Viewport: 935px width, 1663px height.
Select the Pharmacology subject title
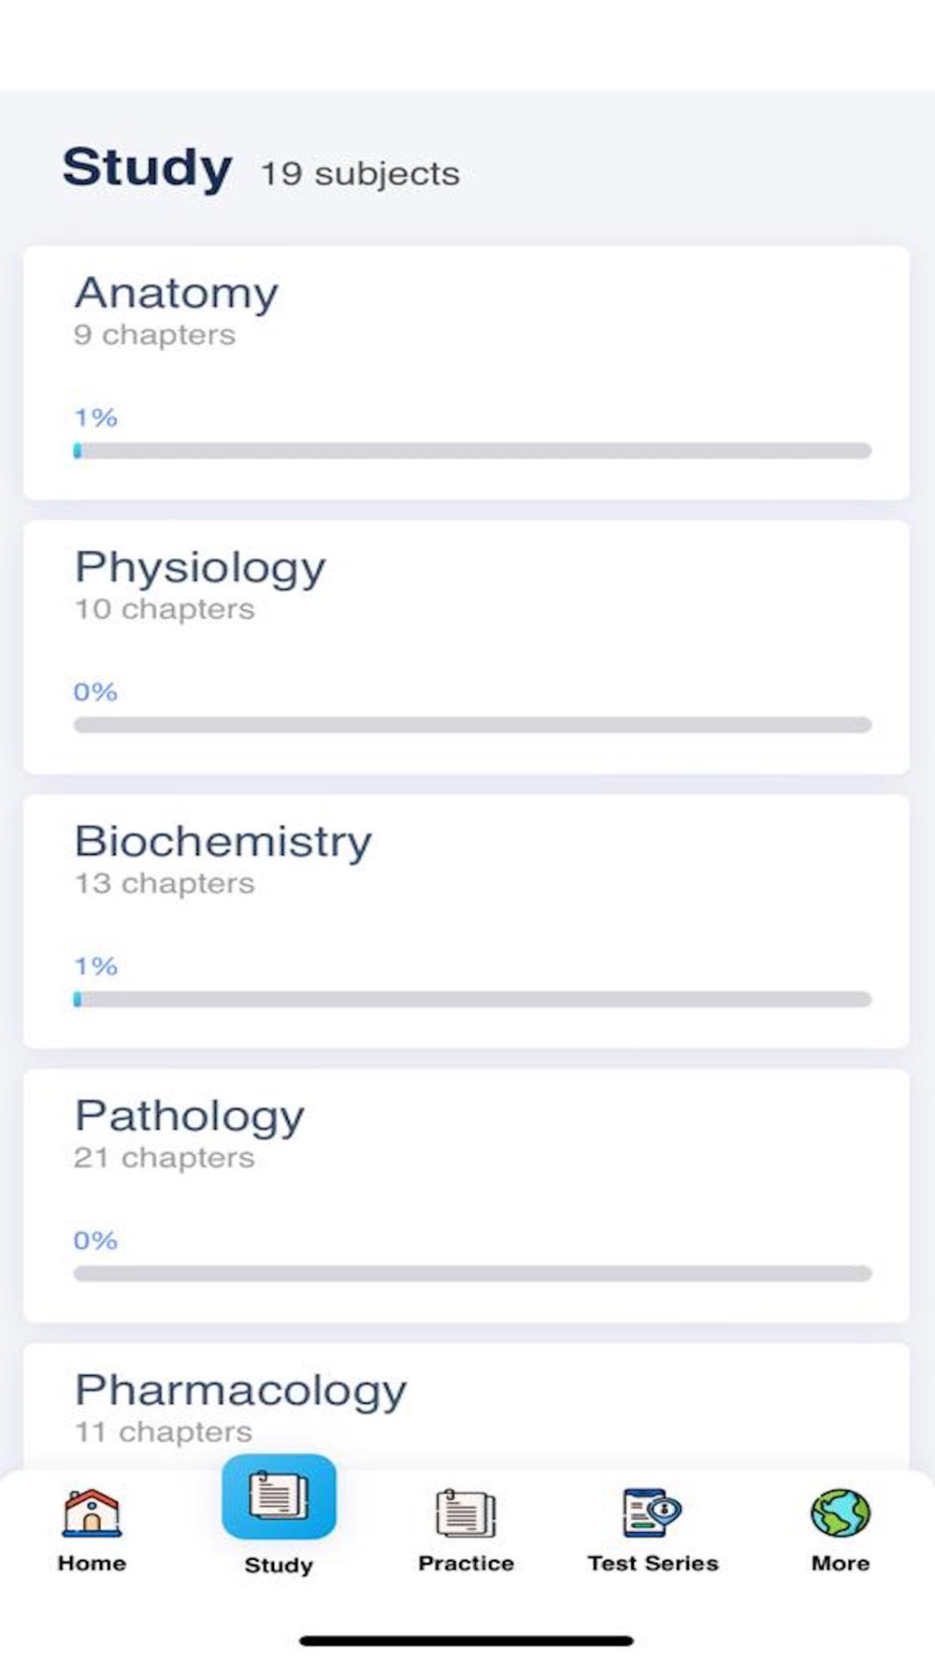(x=240, y=1391)
